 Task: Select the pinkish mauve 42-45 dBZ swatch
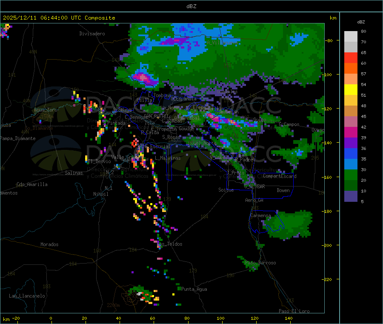coord(351,122)
